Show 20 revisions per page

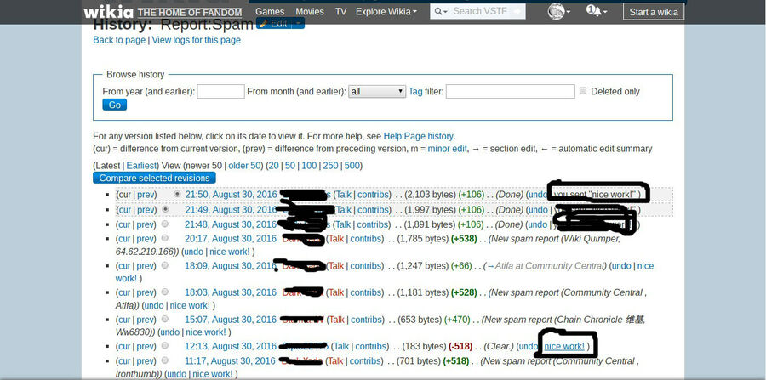(273, 166)
